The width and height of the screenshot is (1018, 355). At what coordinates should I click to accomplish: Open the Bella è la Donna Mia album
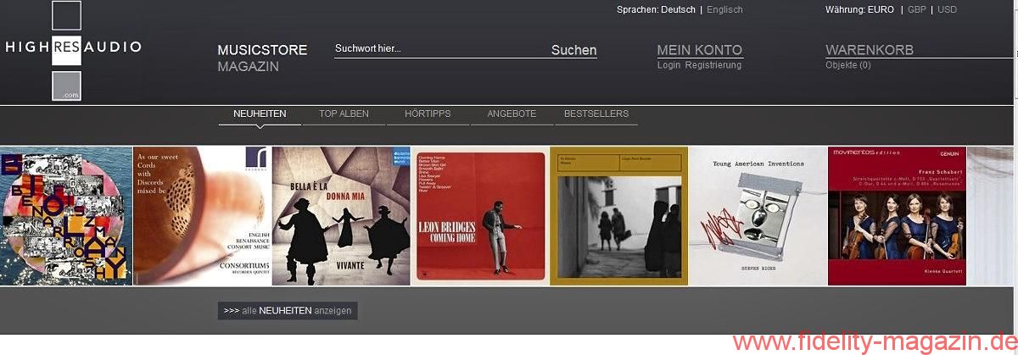[341, 216]
